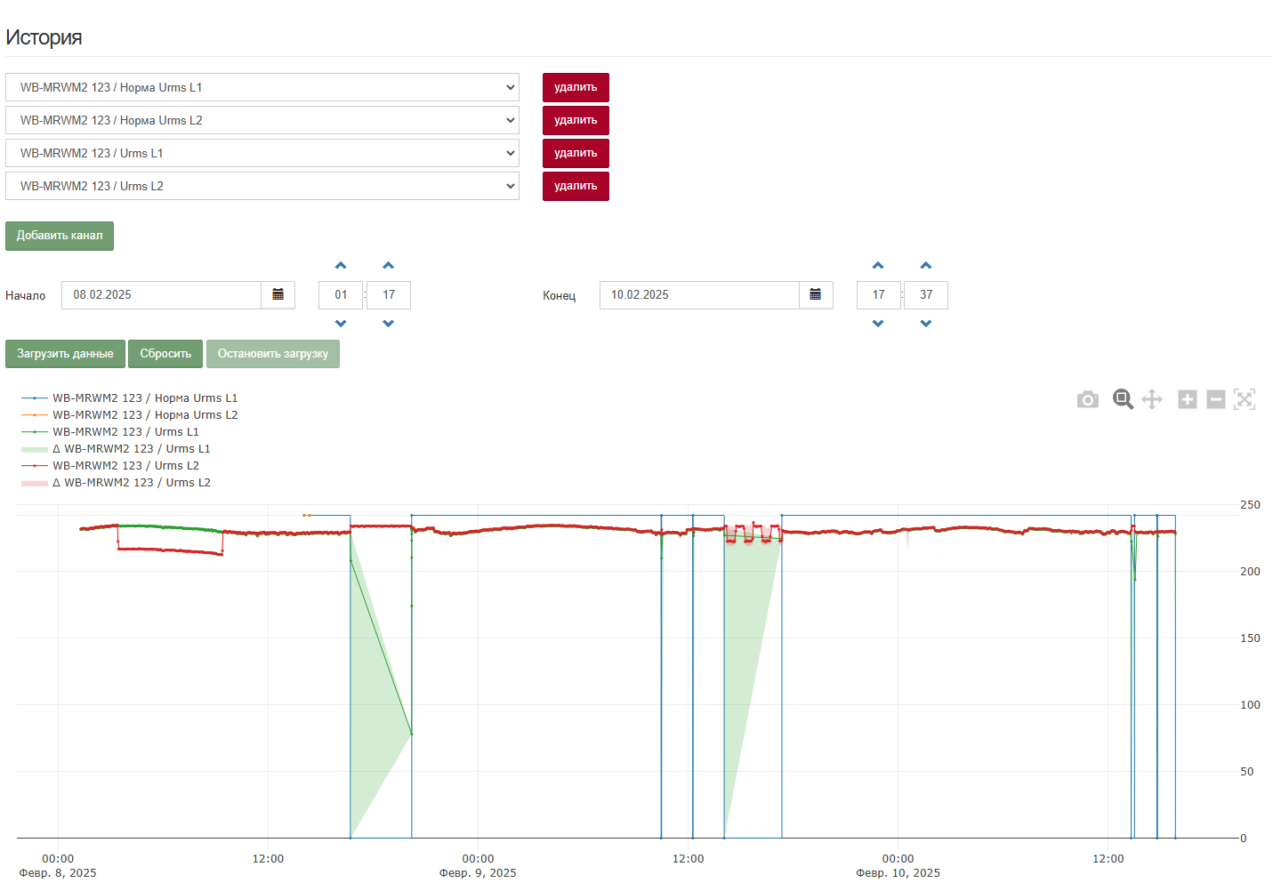Click the end hour field 17
The width and height of the screenshot is (1281, 891).
click(x=879, y=295)
